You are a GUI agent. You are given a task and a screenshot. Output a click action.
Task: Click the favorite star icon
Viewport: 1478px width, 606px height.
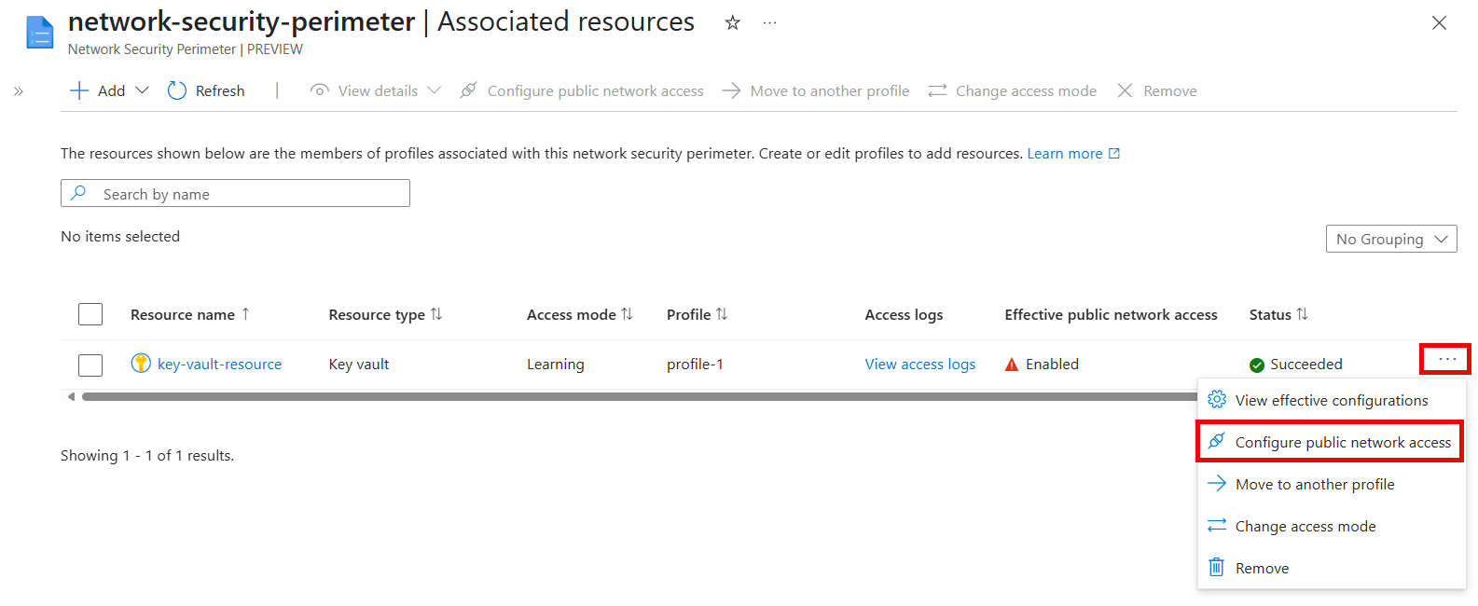point(733,22)
